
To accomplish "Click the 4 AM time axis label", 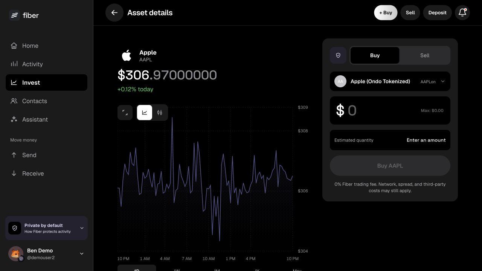I will (x=165, y=259).
